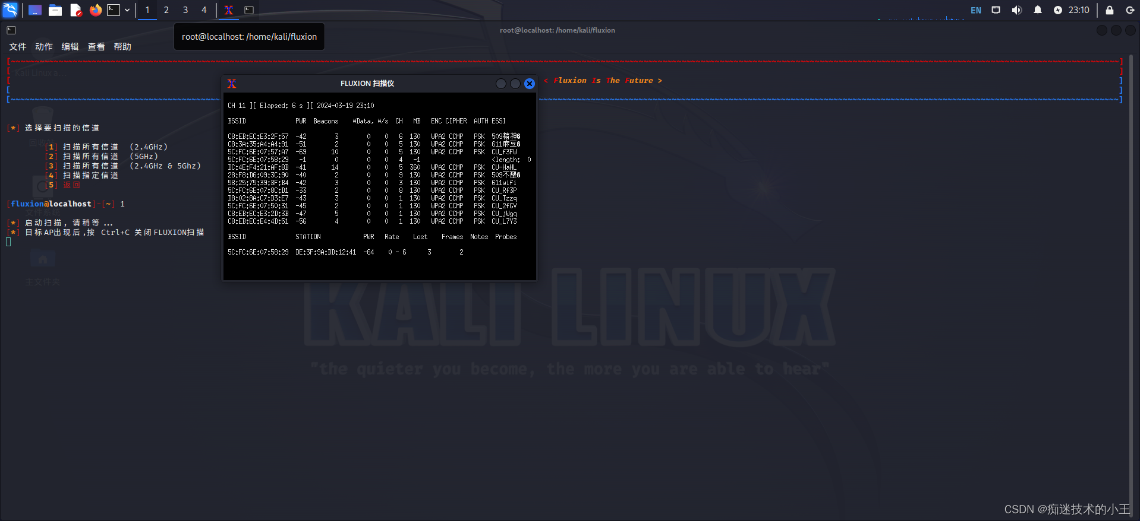The image size is (1140, 521).
Task: Click the FLUXION scanner window X icon
Action: 232,84
